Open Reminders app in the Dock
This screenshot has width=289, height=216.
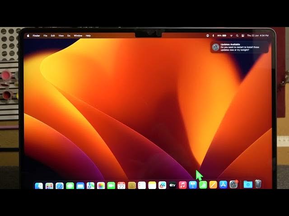click(142, 185)
